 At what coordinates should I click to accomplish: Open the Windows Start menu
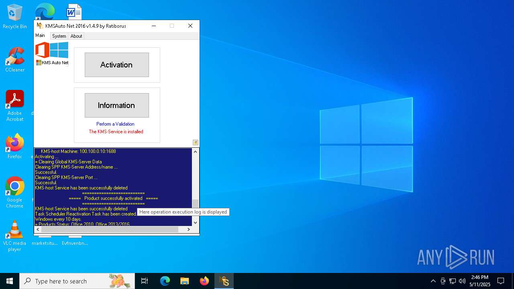click(x=10, y=281)
